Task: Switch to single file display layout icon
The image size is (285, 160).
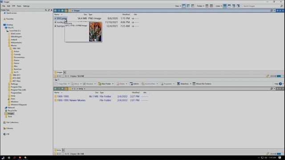Action: pyautogui.click(x=184, y=6)
